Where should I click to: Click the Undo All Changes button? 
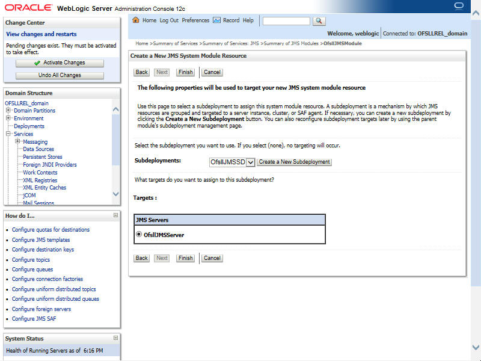60,76
